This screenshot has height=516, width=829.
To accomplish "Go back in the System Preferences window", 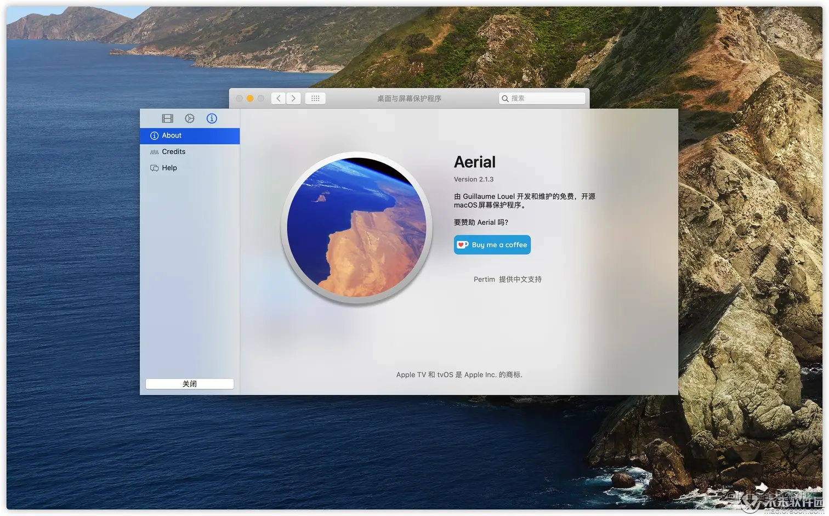I will [279, 99].
